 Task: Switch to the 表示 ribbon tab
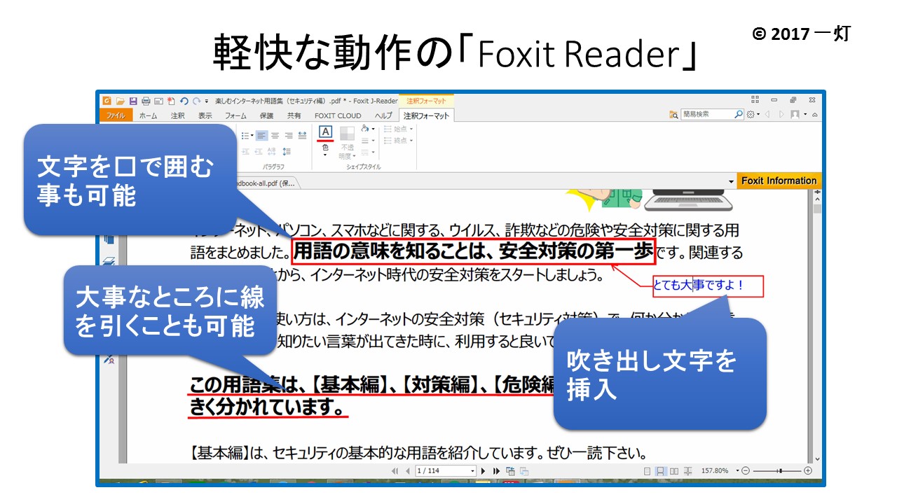click(205, 115)
